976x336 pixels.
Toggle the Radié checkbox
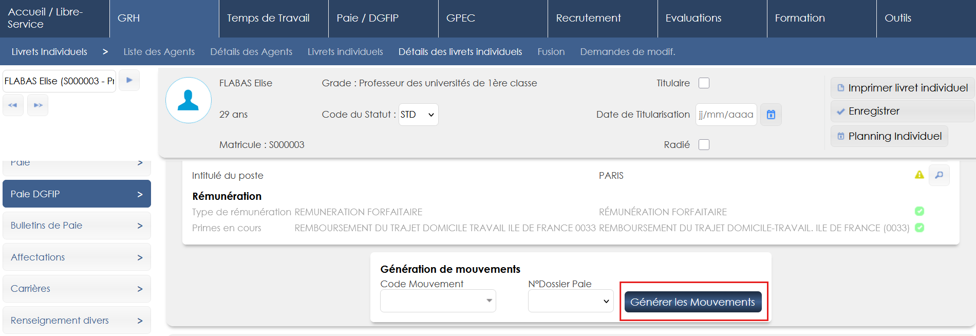pos(704,145)
